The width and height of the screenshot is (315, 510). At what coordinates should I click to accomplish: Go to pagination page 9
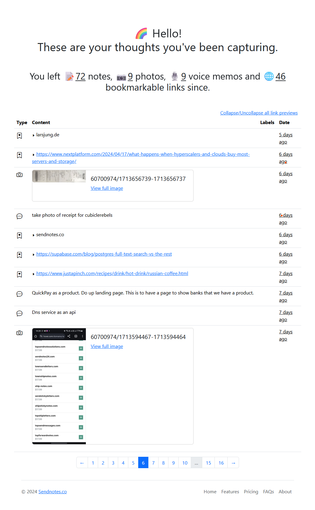click(x=174, y=463)
